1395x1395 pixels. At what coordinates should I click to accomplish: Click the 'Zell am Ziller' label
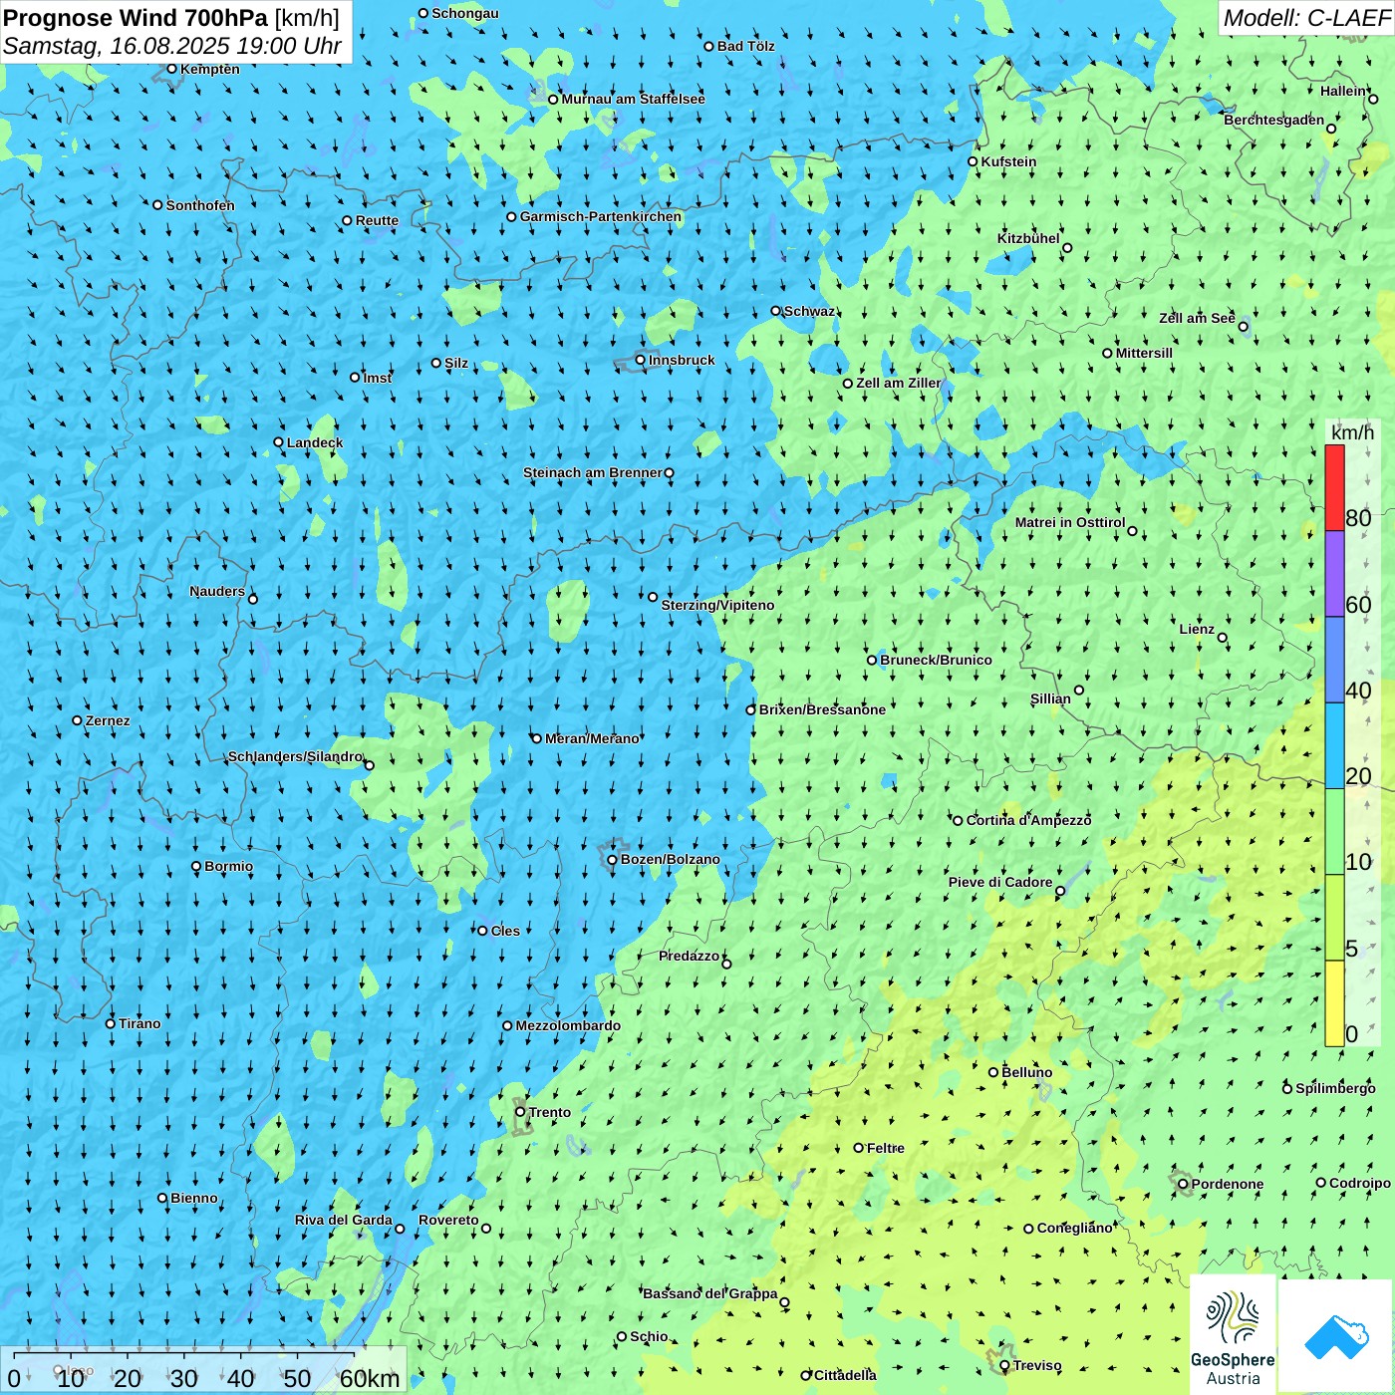click(x=899, y=383)
